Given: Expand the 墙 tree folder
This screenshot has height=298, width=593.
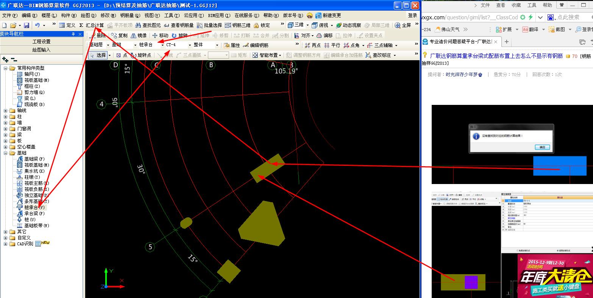Looking at the screenshot, I should 6,123.
